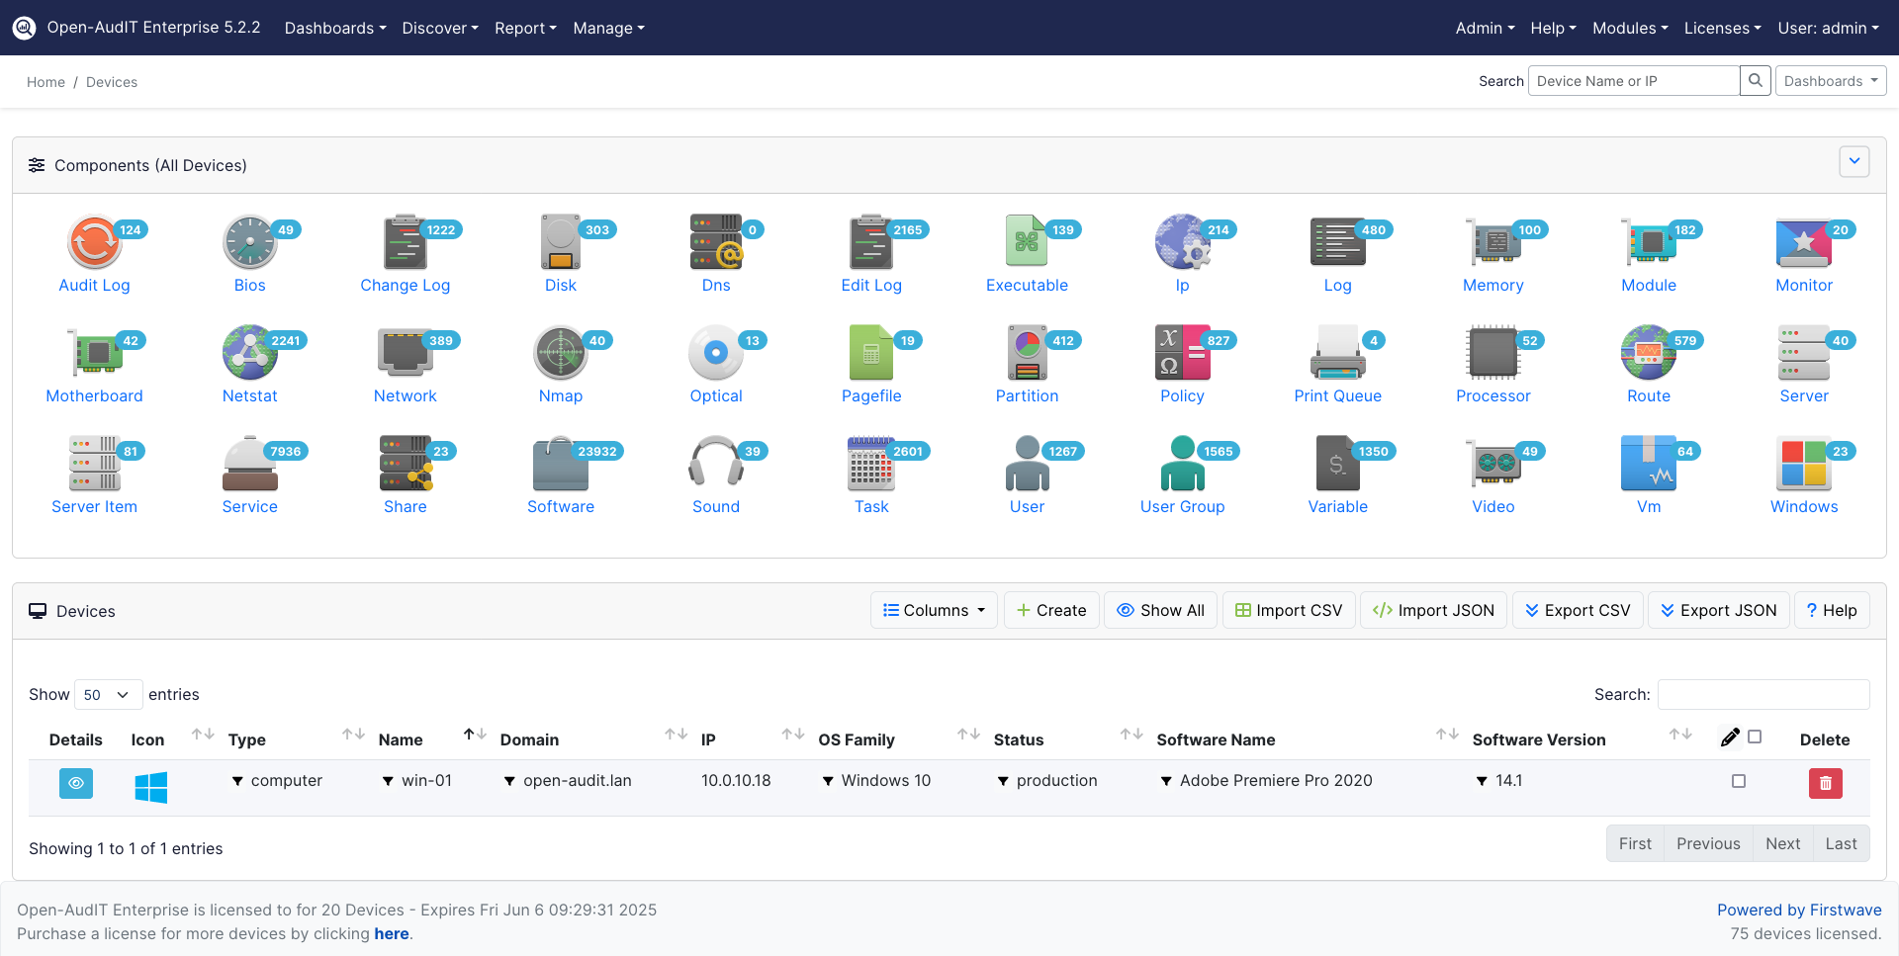Delete win-01 with the red trash button

(x=1826, y=783)
